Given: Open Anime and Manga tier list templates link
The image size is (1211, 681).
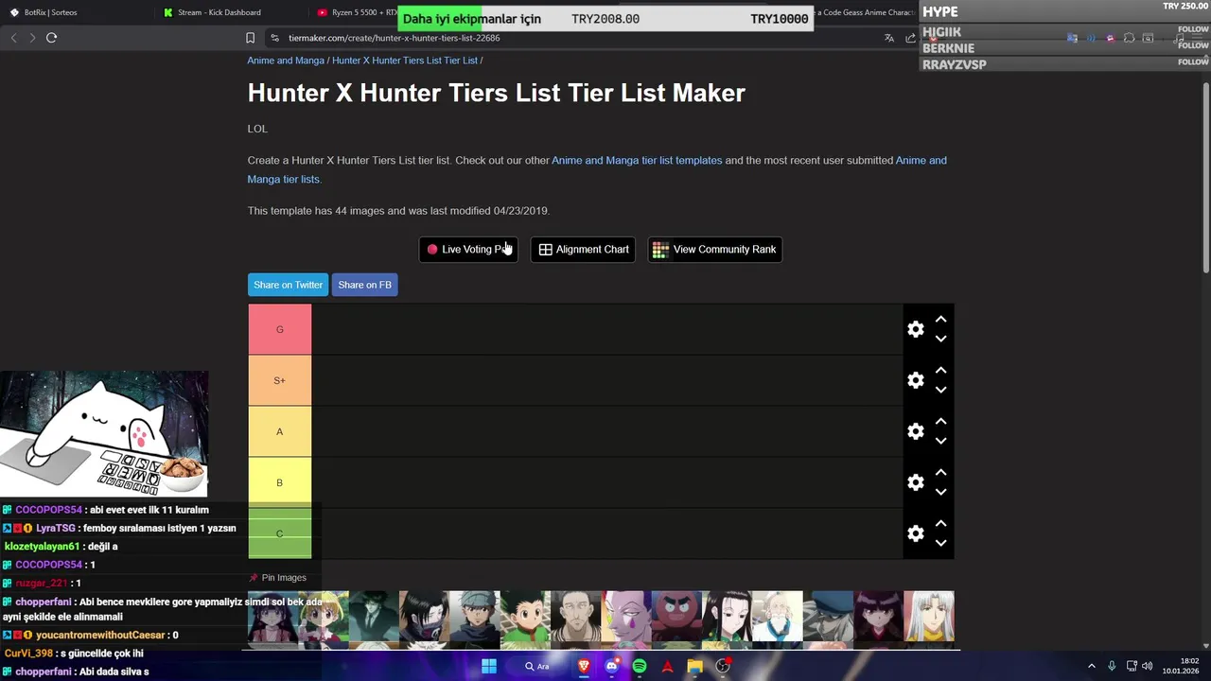Looking at the screenshot, I should point(637,161).
